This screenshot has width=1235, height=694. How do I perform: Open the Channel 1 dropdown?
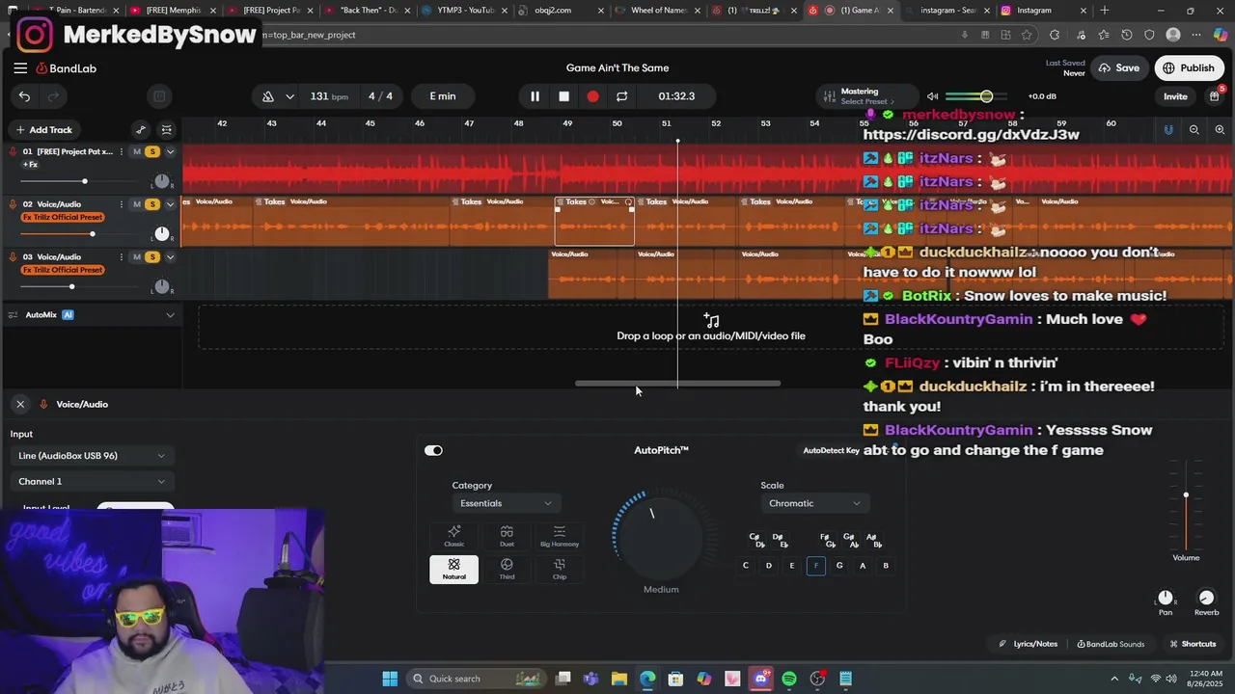[x=91, y=481]
